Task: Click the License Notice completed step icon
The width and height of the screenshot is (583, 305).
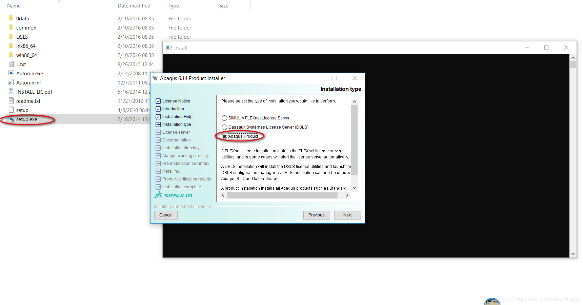Action: [x=158, y=101]
